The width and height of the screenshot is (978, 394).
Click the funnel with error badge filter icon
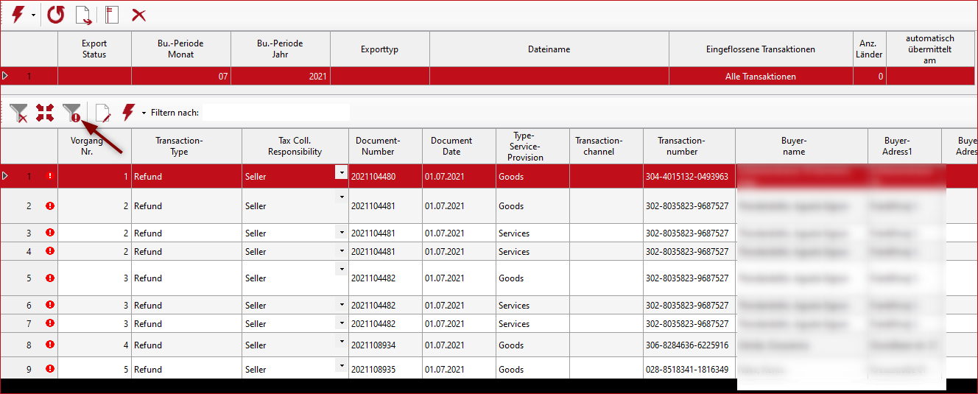click(x=72, y=113)
